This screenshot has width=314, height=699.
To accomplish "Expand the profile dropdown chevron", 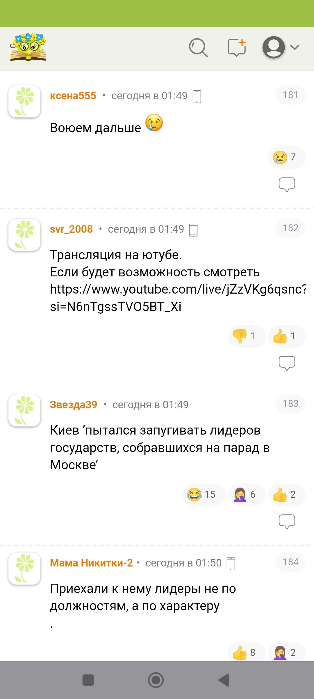I will (x=295, y=47).
